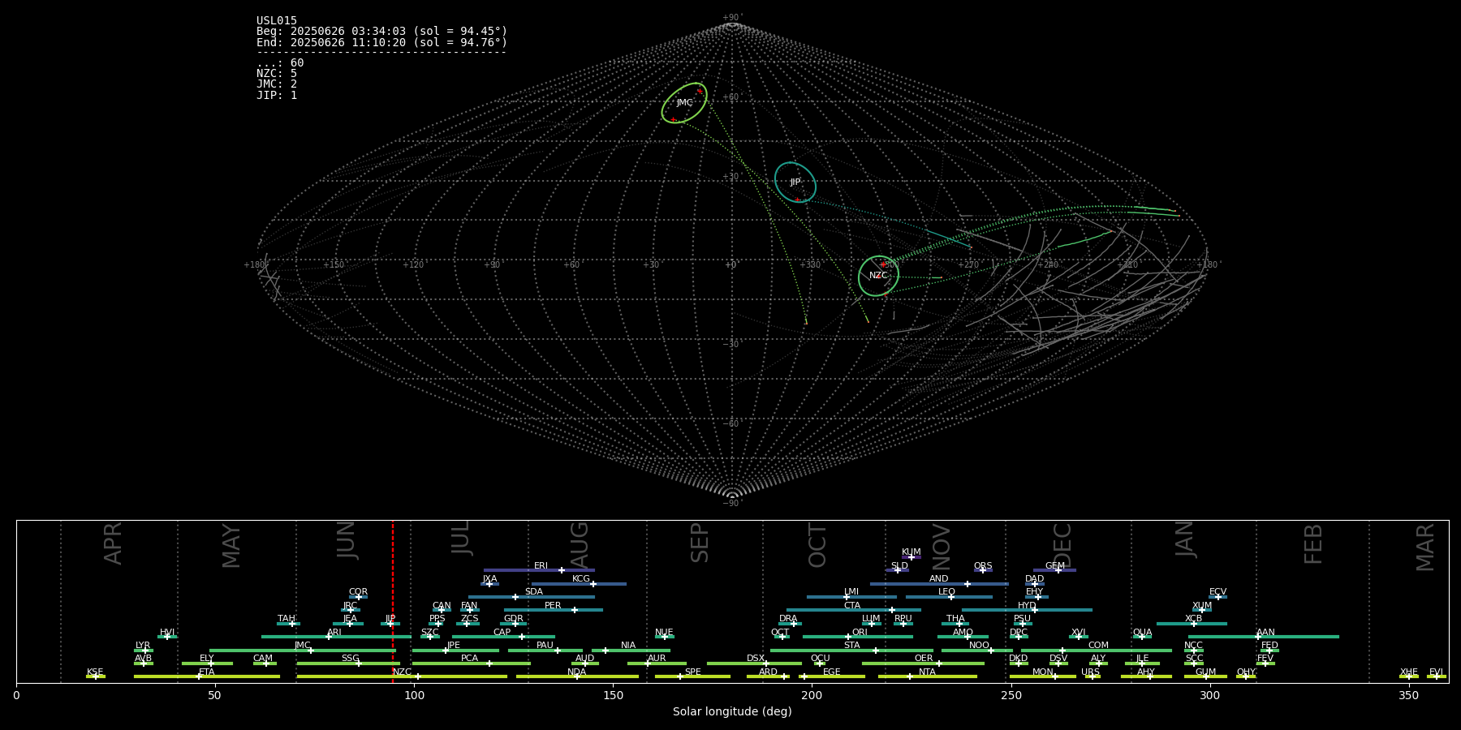Click the GEM shower label in timeline
This screenshot has height=730, width=1461.
click(1054, 565)
